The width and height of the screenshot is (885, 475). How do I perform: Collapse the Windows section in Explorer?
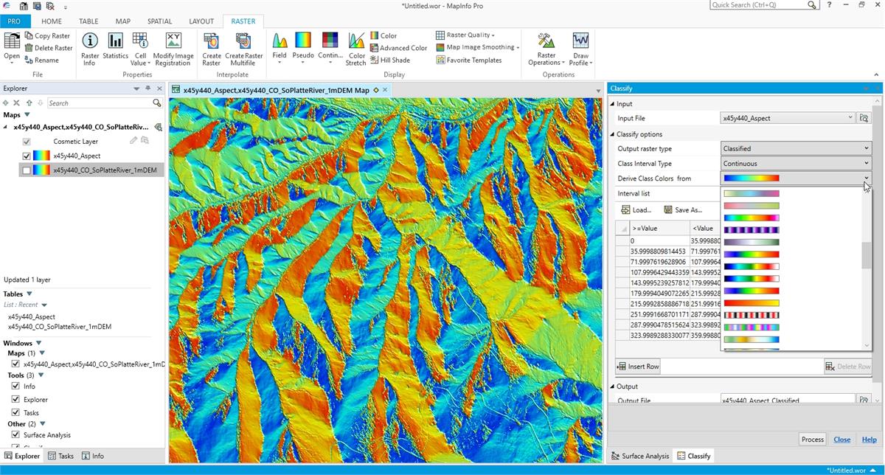(38, 344)
